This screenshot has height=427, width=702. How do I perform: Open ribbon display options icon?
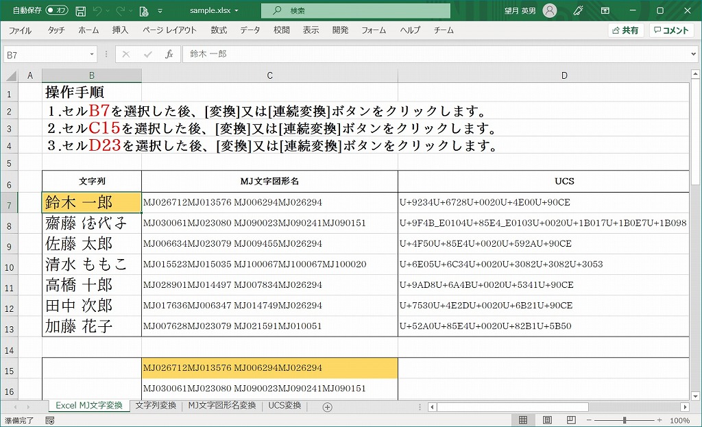[605, 10]
